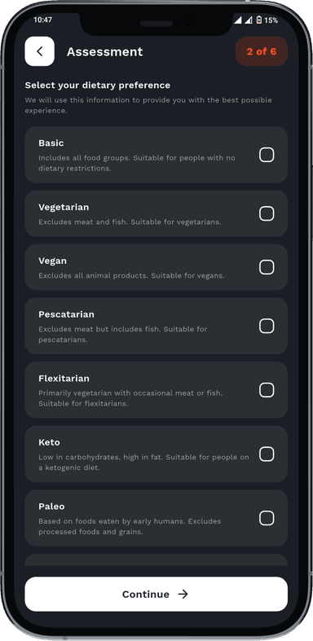
Task: Tick the Vegan option checkbox
Action: tap(267, 267)
